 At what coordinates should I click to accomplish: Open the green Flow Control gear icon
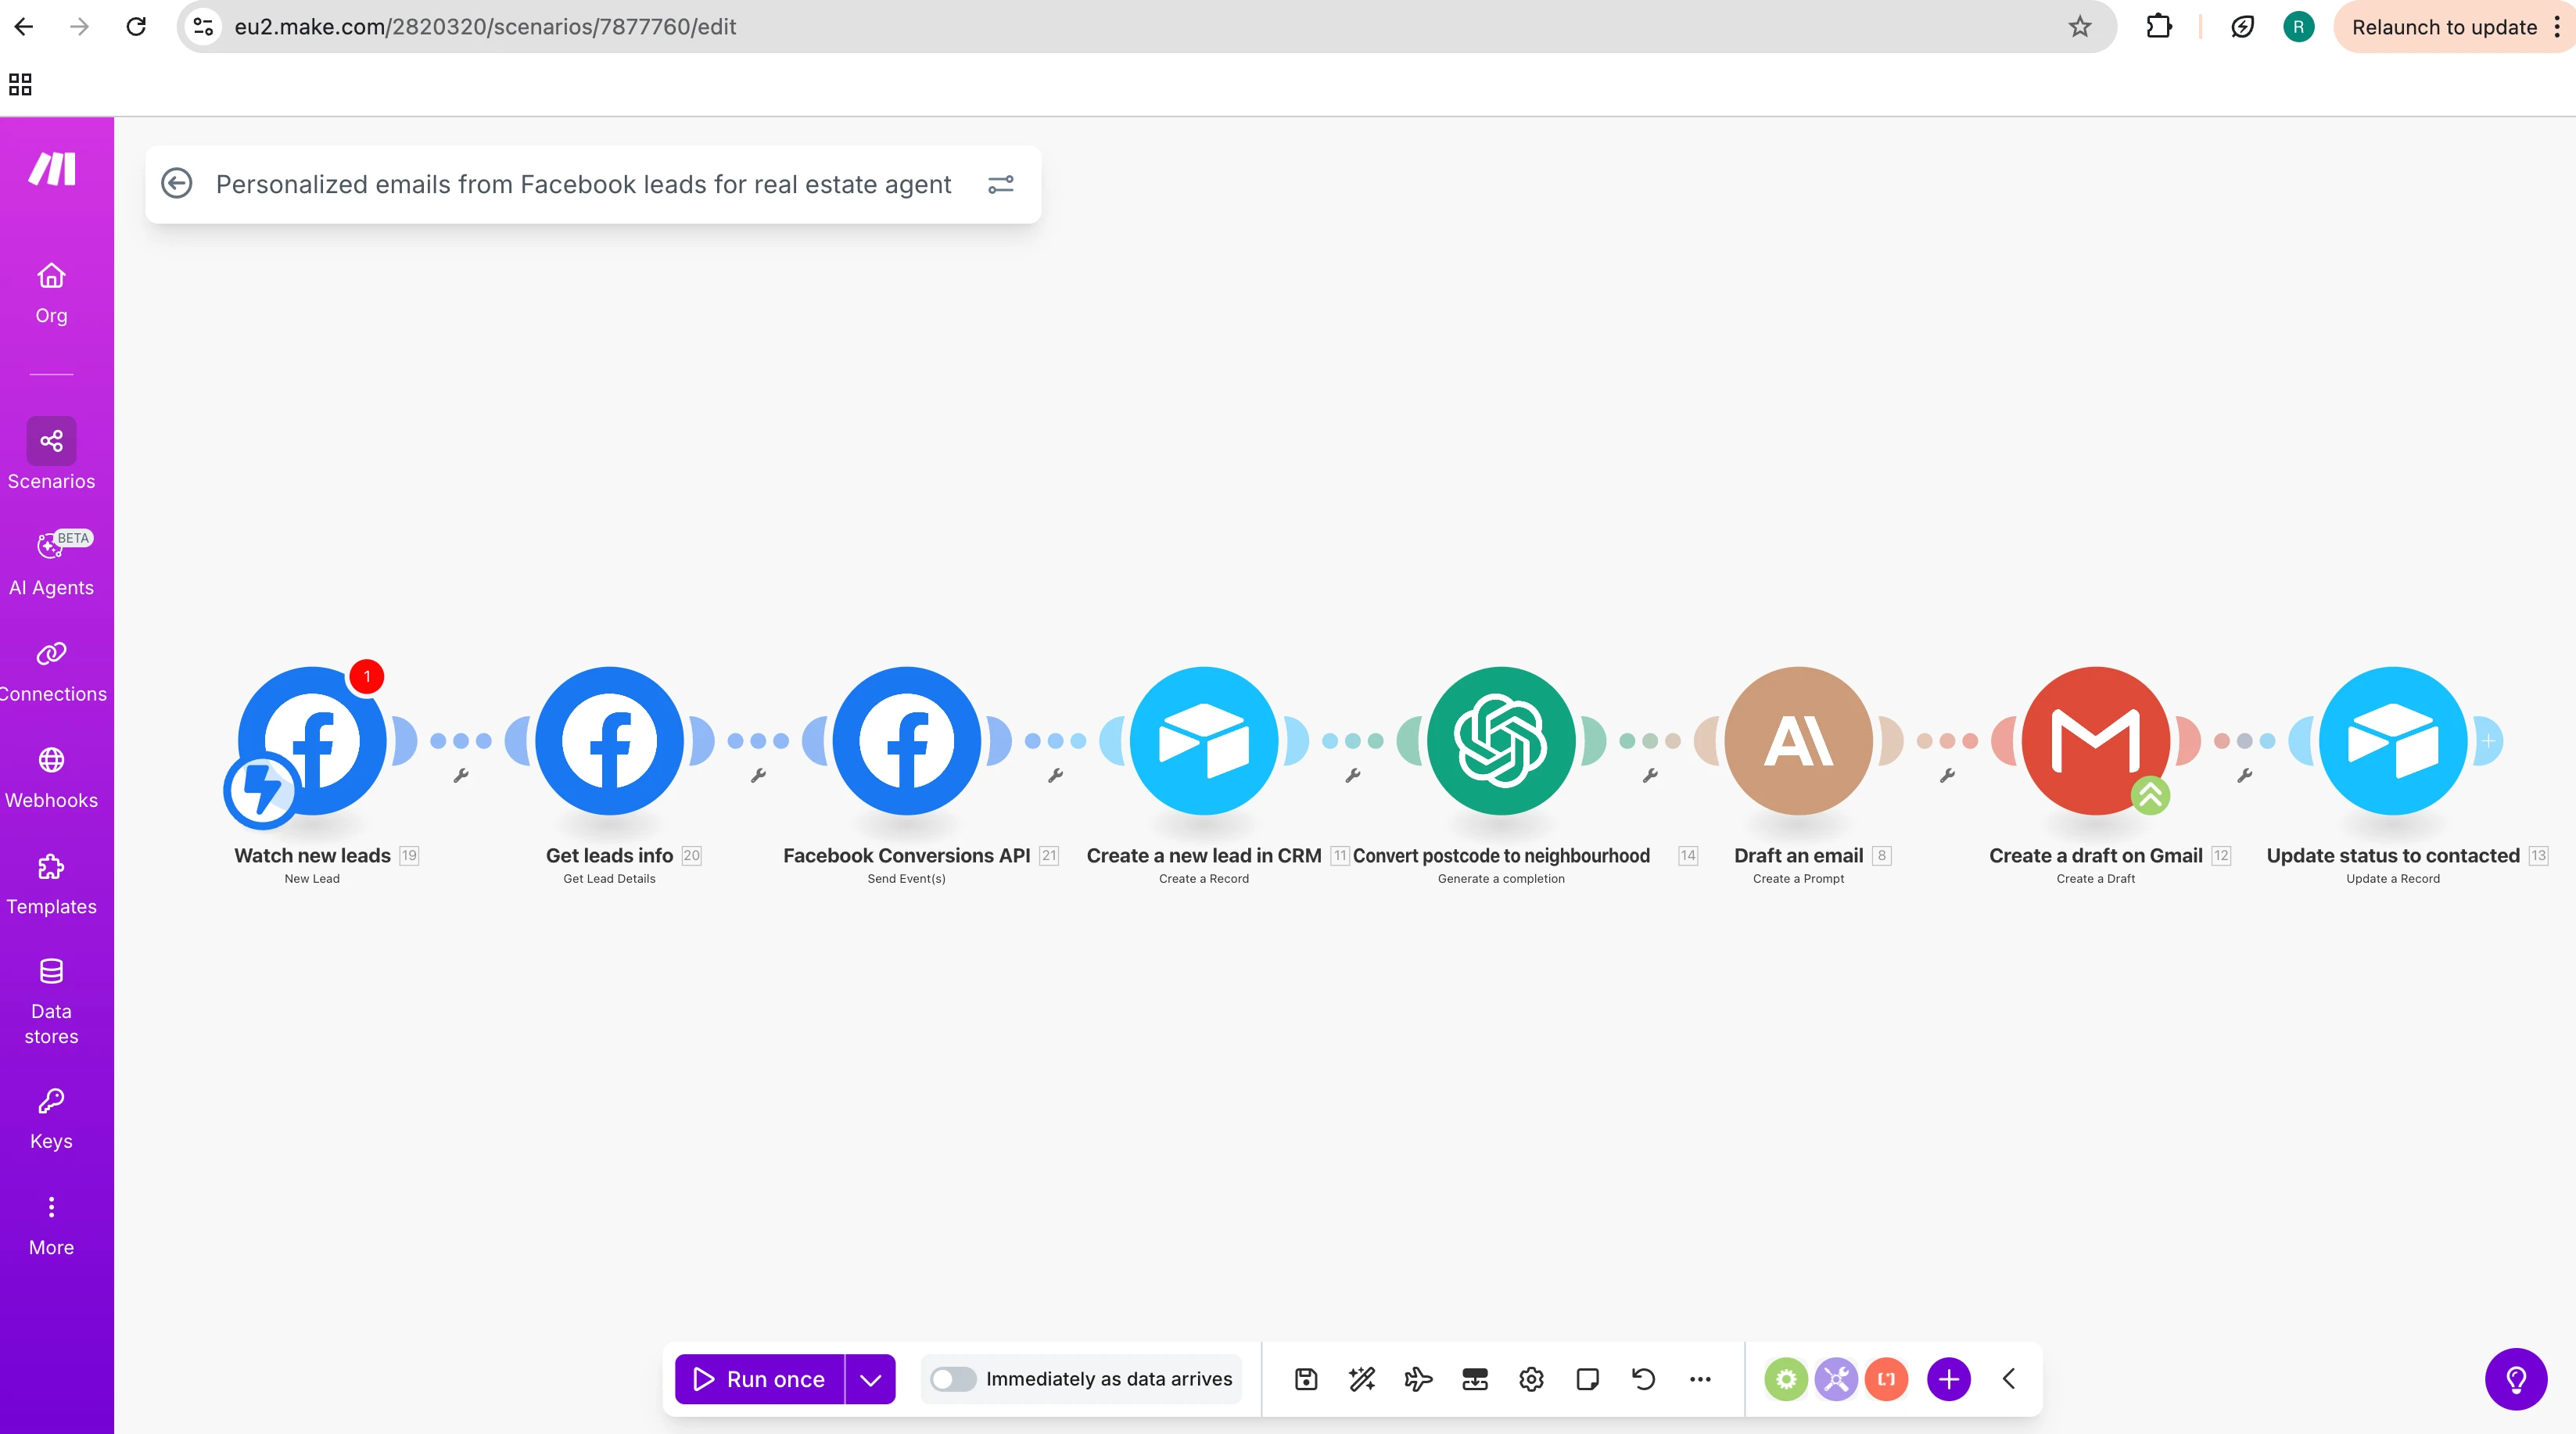(x=1786, y=1379)
